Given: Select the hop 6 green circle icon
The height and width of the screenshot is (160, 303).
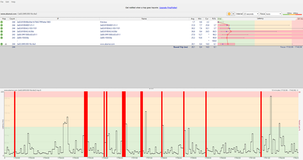Looking at the screenshot, I should [2, 38].
